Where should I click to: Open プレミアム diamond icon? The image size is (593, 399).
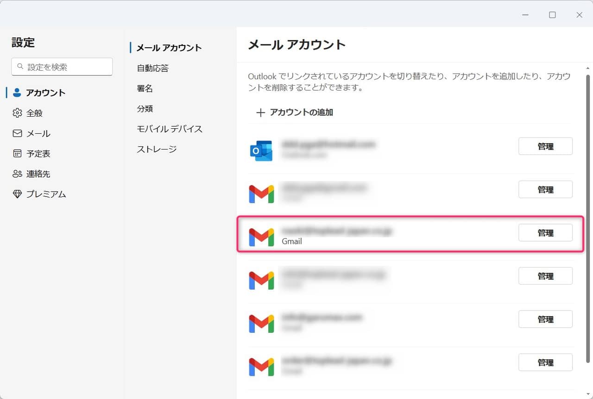17,194
